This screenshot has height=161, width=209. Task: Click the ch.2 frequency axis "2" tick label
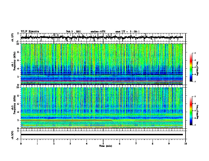18,120
